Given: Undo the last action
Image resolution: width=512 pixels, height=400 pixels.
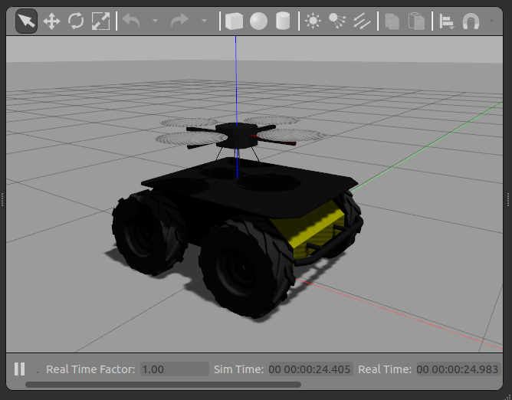Looking at the screenshot, I should tap(131, 21).
